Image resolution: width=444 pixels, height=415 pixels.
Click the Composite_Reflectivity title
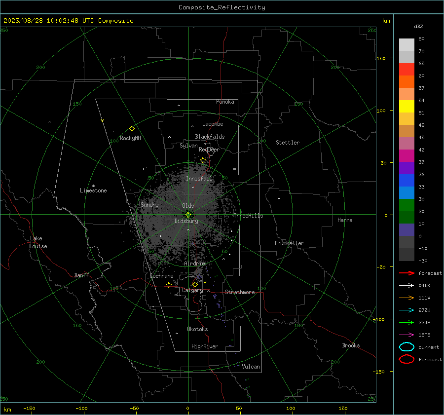click(222, 7)
